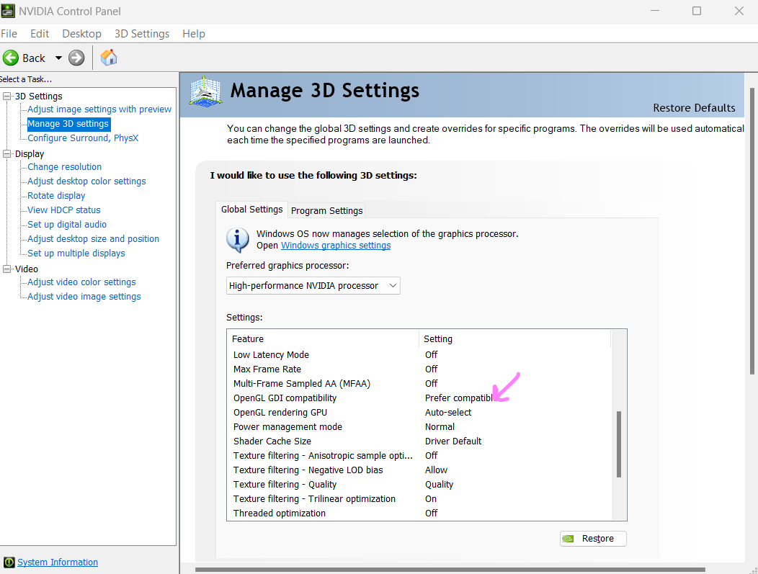Open Change resolution task
Screen dimensions: 758x574
click(x=64, y=166)
